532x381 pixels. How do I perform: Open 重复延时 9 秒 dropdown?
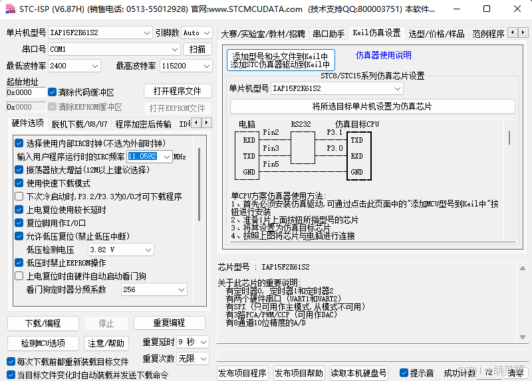192,342
